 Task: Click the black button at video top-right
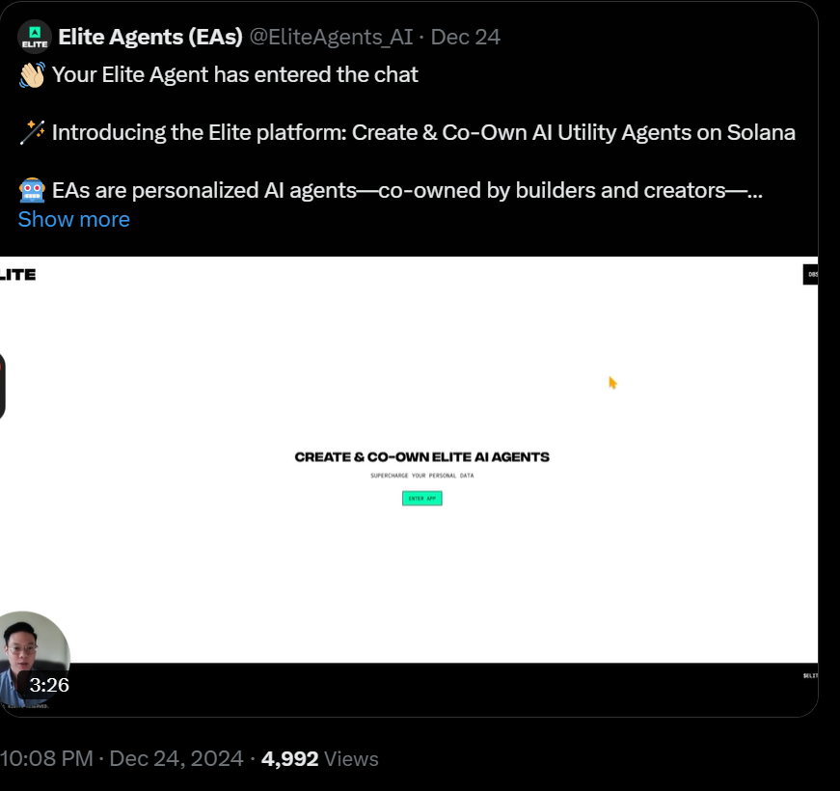[810, 274]
